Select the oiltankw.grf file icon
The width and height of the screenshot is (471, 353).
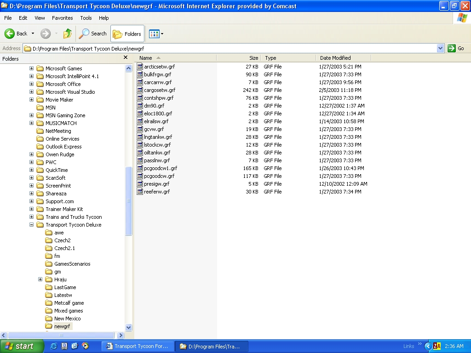click(140, 152)
